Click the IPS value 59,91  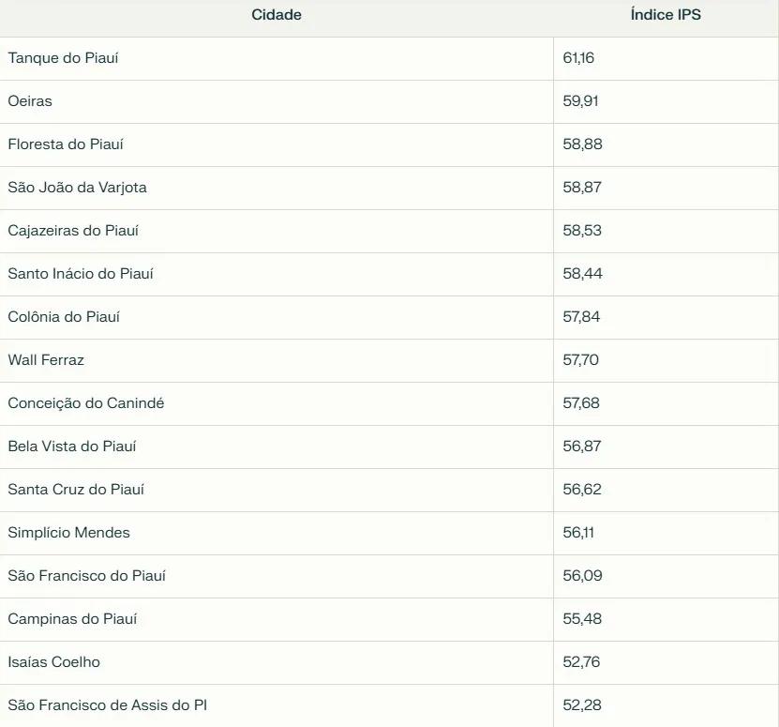click(x=580, y=101)
